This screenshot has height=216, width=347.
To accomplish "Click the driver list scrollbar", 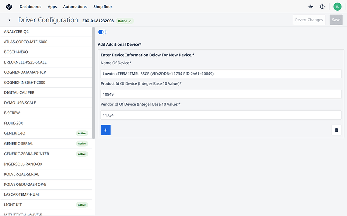I will tap(93, 83).
